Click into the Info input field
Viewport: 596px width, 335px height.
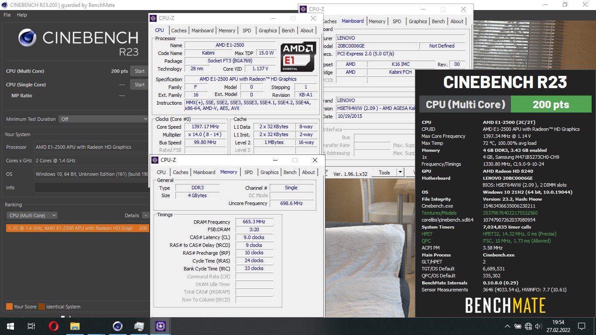click(92, 188)
